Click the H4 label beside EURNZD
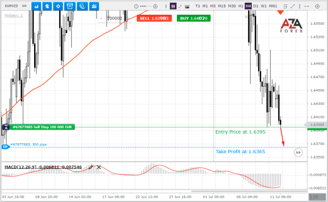Image resolution: width=328 pixels, height=202 pixels. click(24, 6)
